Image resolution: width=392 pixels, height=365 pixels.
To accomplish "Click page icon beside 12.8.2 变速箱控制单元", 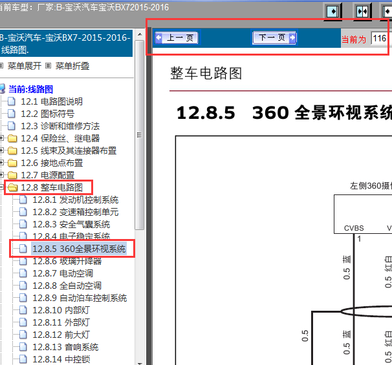I will point(23,212).
